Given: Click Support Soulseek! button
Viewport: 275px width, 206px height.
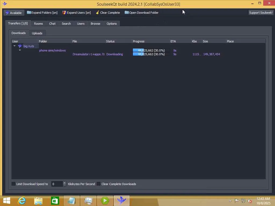Looking at the screenshot, I should (261, 13).
